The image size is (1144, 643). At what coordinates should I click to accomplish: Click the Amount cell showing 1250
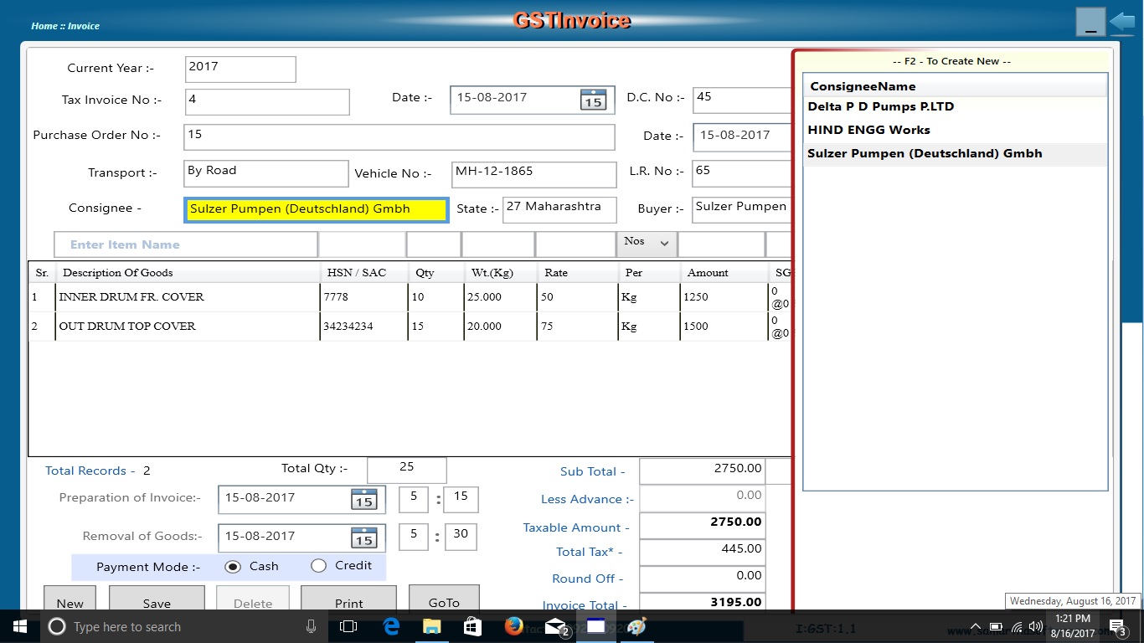(724, 297)
